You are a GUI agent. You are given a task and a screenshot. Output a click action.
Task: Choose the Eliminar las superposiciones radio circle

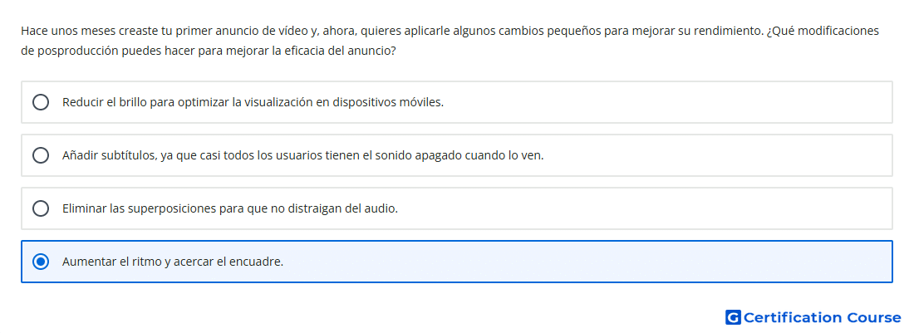[x=41, y=208]
